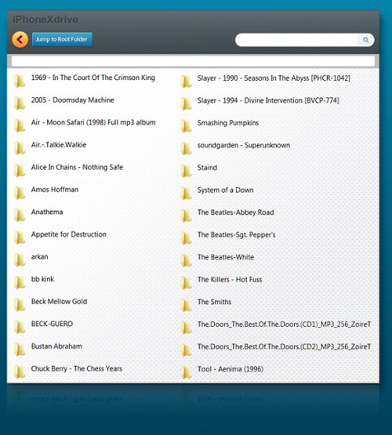Screen dimensions: 392x435
Task: Select 'Tool - Aenima (1996)' folder name
Action: click(x=230, y=369)
